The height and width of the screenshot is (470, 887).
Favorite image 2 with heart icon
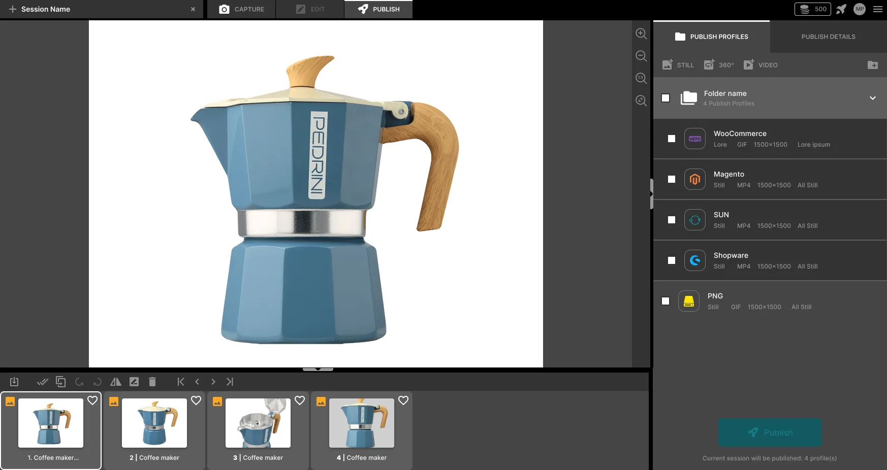[196, 400]
